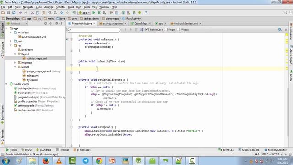Click the find bar settings gear icon
Screen dimensions: 293x165
(280, 29)
